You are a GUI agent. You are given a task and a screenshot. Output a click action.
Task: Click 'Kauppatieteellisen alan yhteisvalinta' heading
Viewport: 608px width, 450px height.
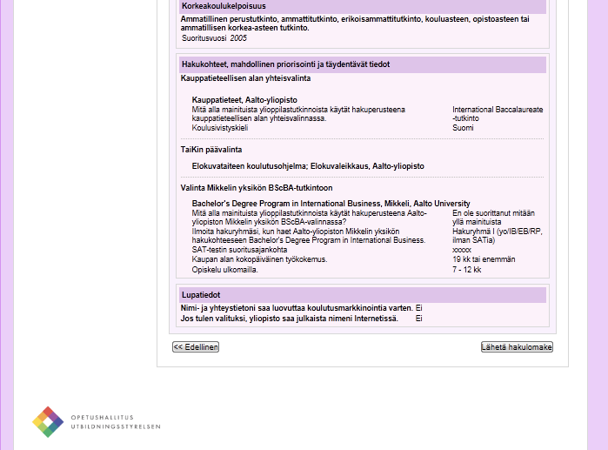[245, 78]
